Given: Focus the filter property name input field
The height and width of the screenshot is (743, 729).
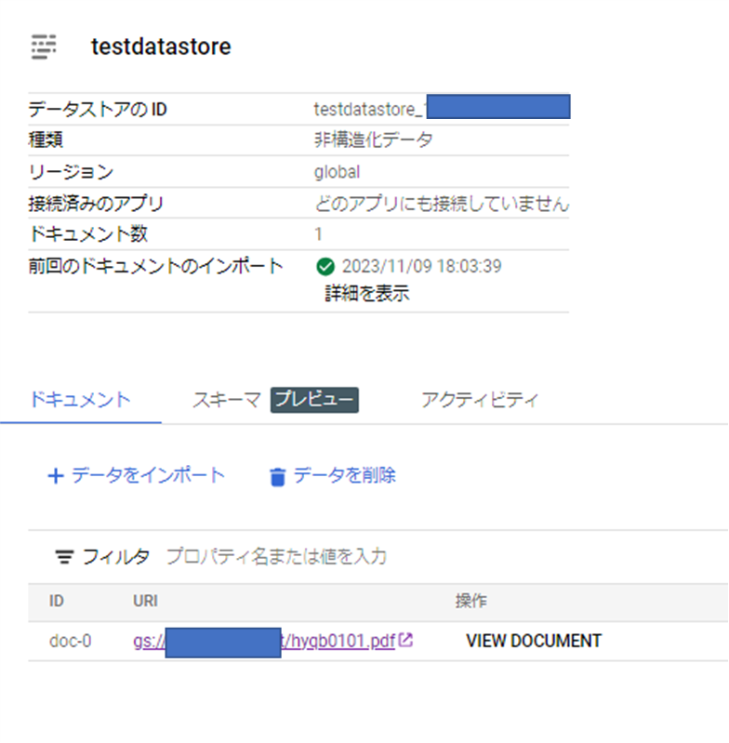Looking at the screenshot, I should coord(276,557).
